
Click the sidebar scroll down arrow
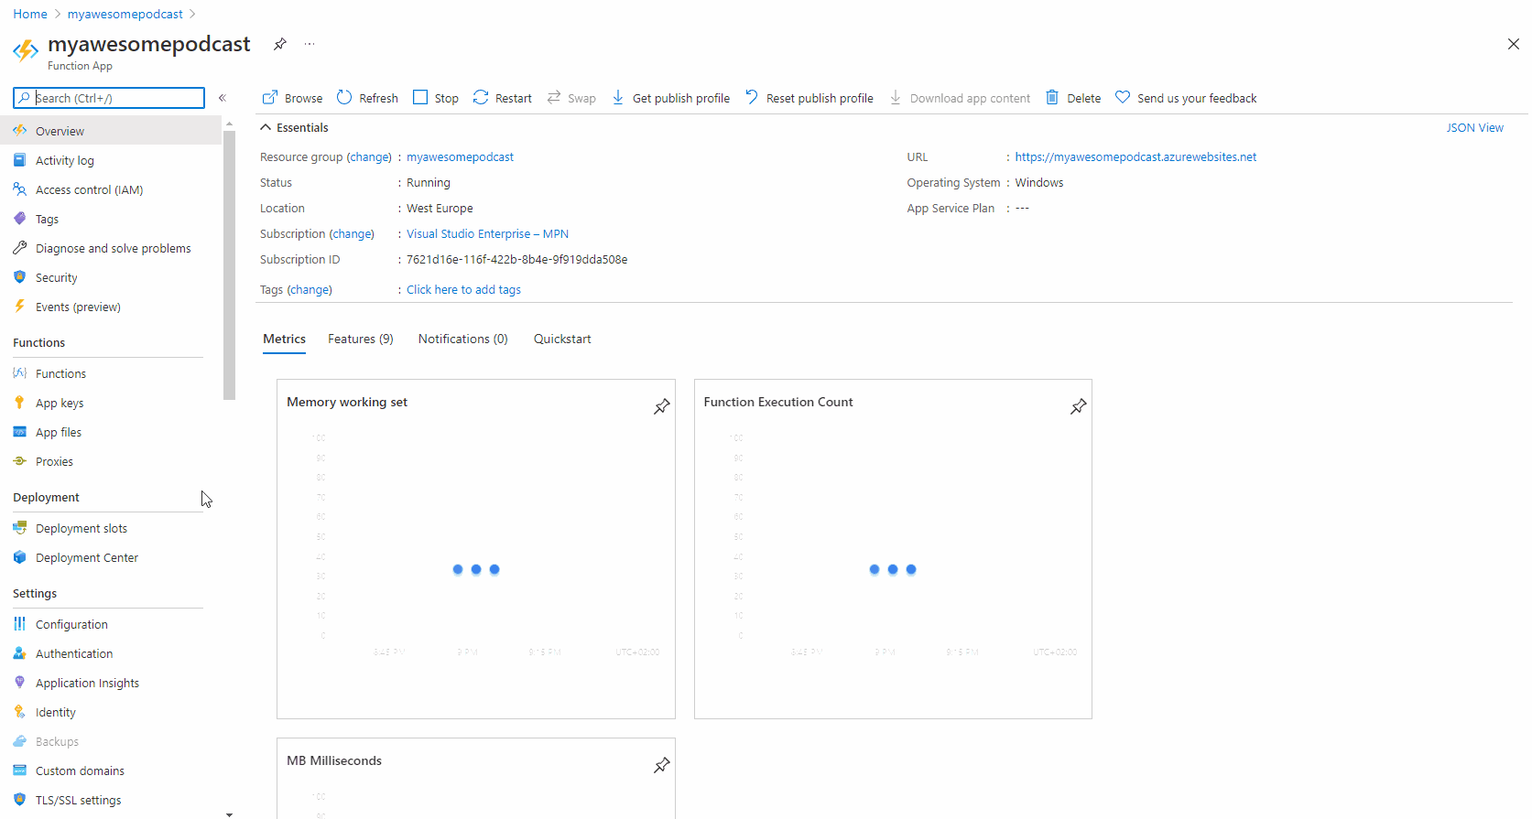point(229,814)
